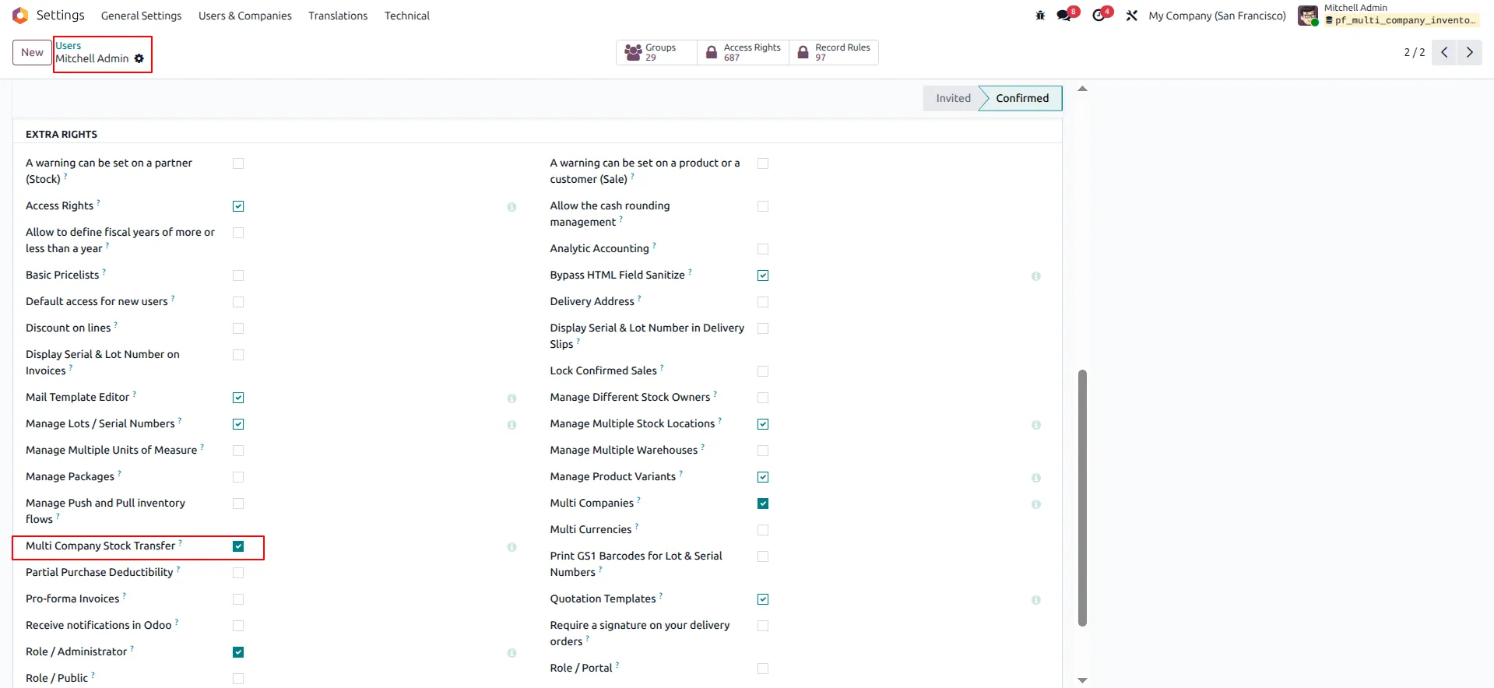Click the wrench tools icon in the top bar

tap(1132, 16)
